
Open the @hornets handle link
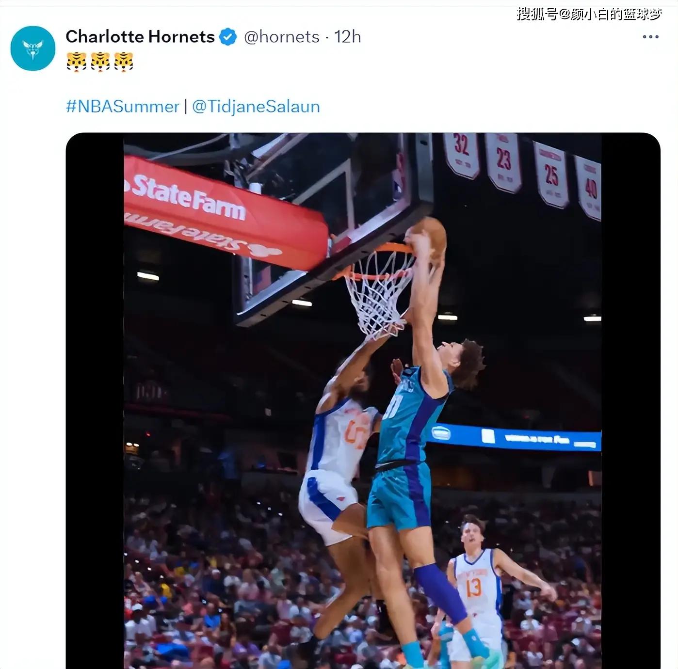(281, 37)
